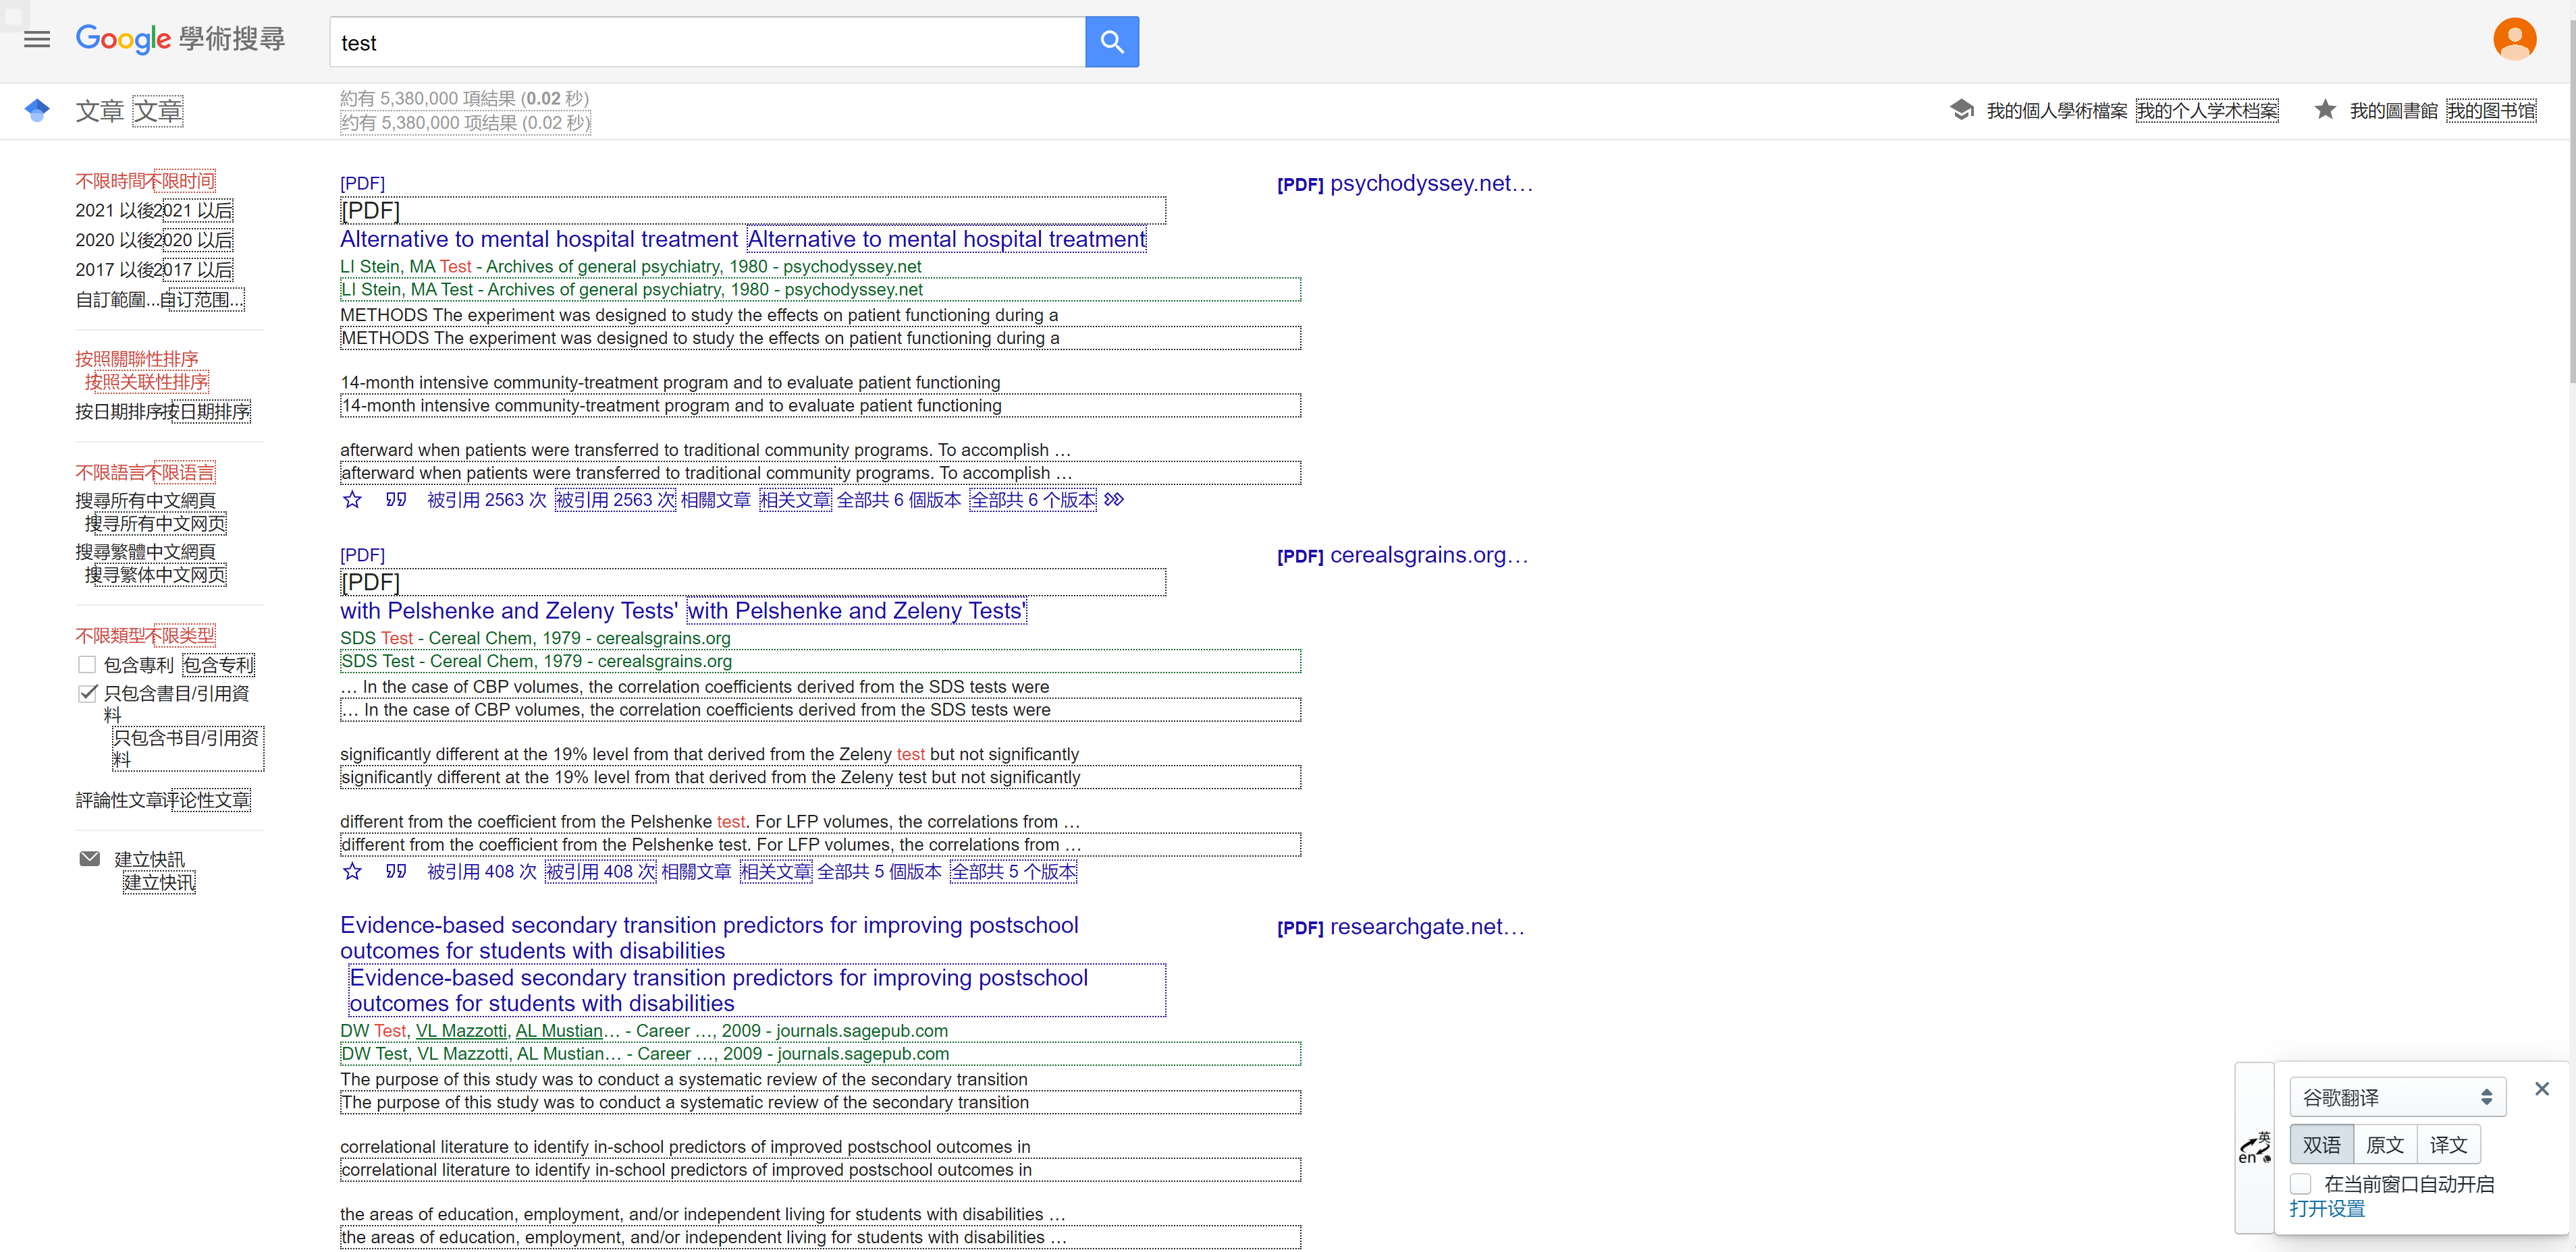Screen dimensions: 2576x1252
Task: Click cited by 2563 link
Action: click(487, 500)
